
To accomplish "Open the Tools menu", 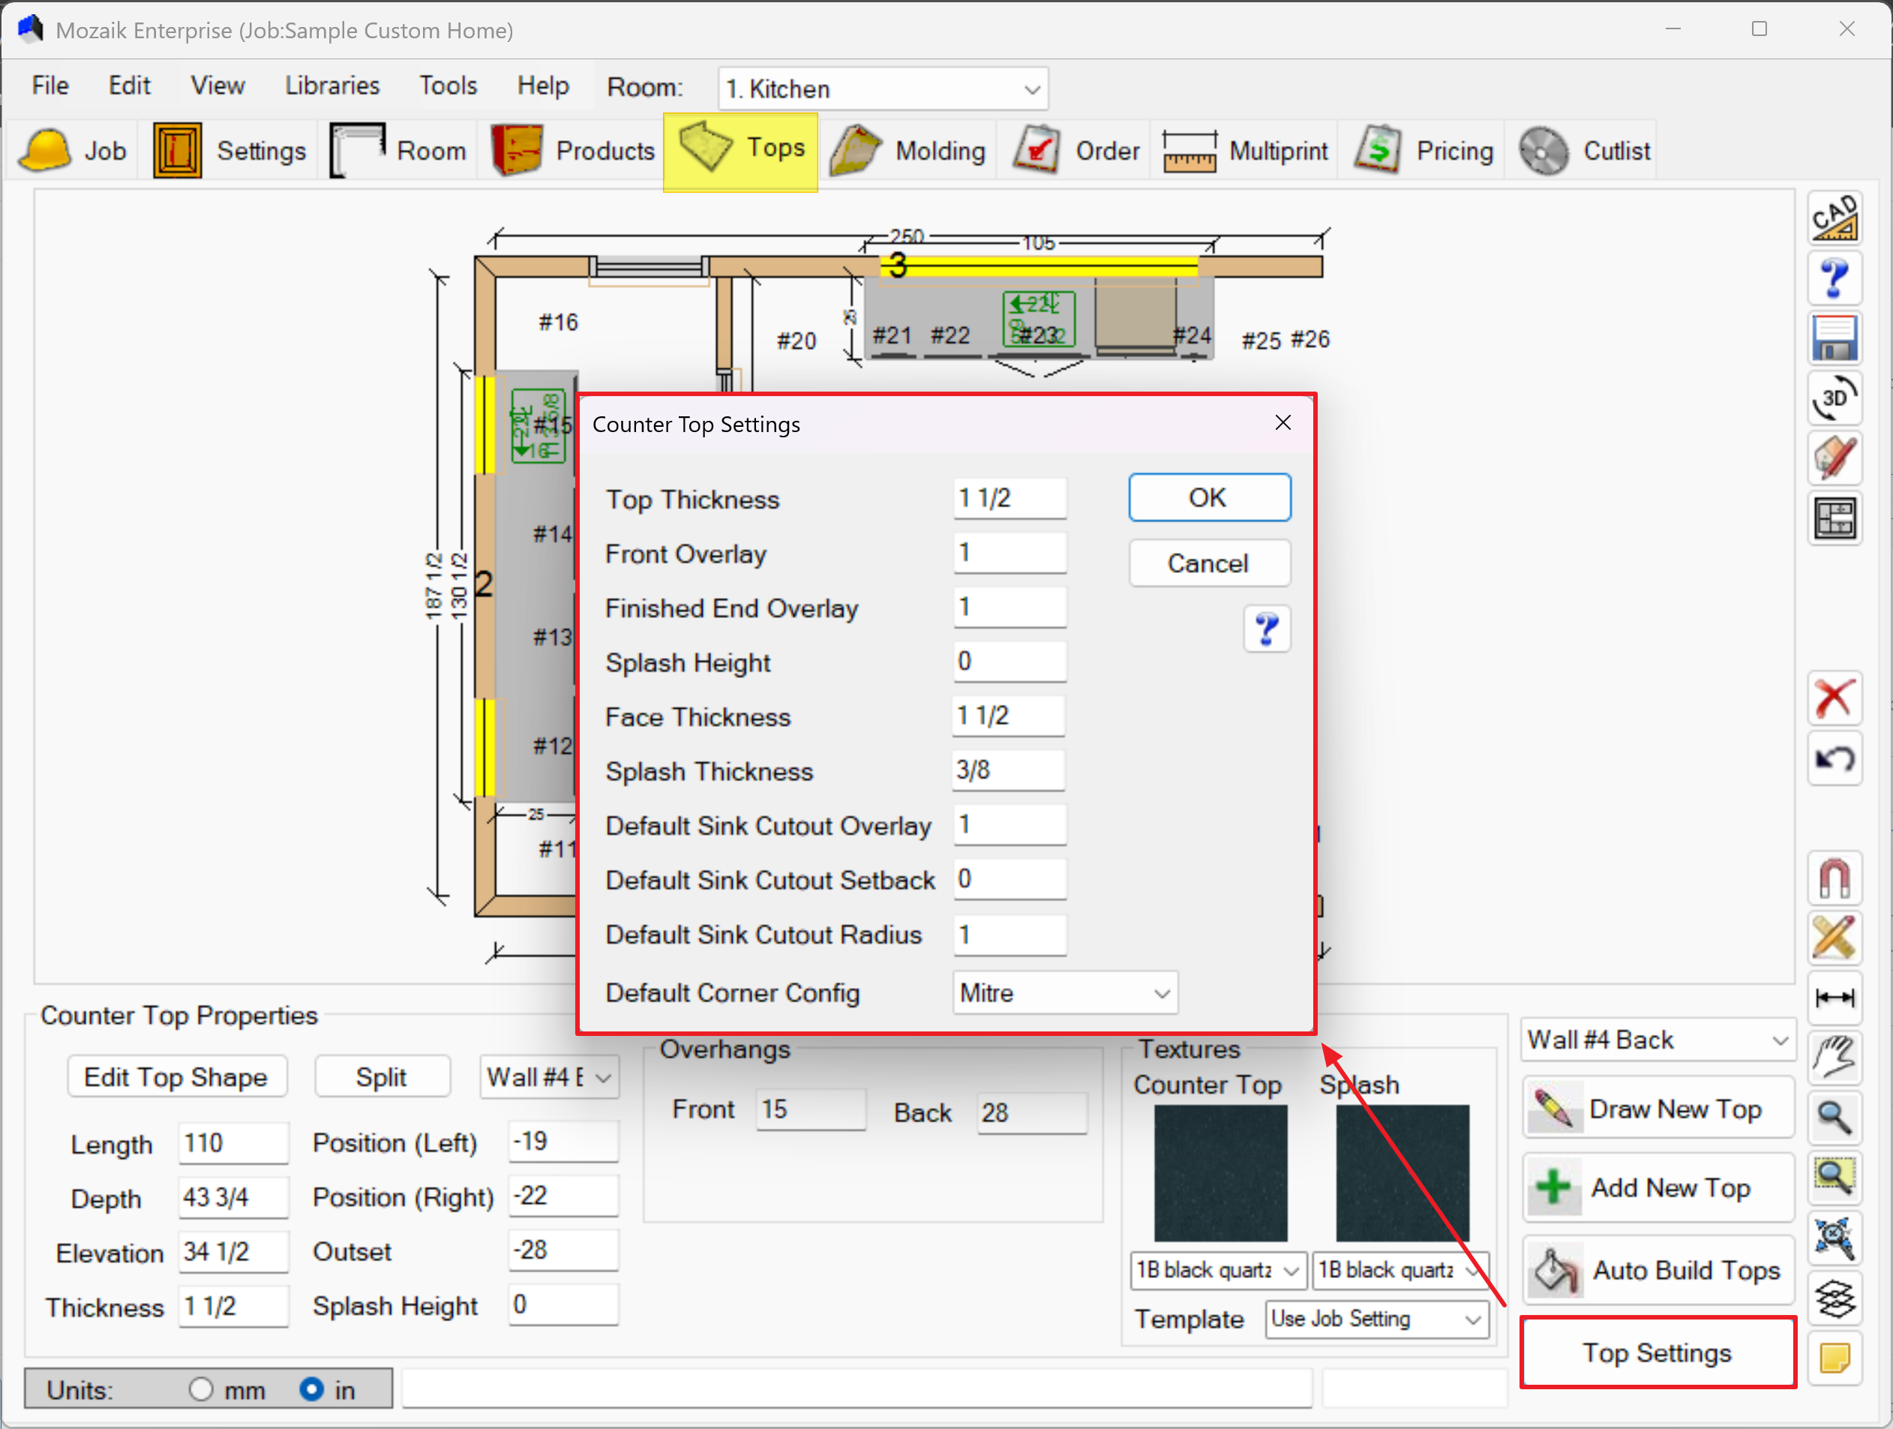I will (x=448, y=86).
